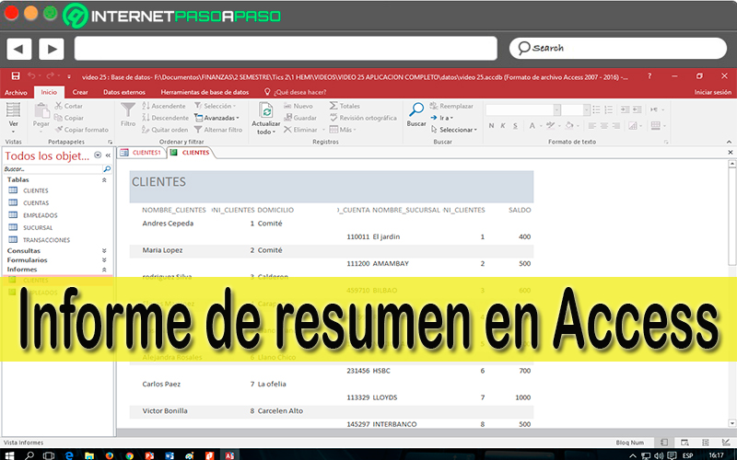Toggle N bold formatting

[x=491, y=126]
